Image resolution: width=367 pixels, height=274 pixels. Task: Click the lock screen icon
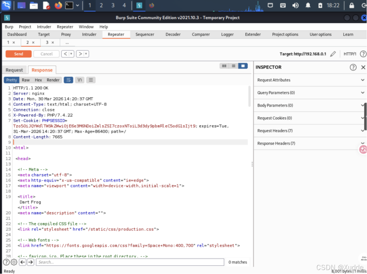[351, 5]
